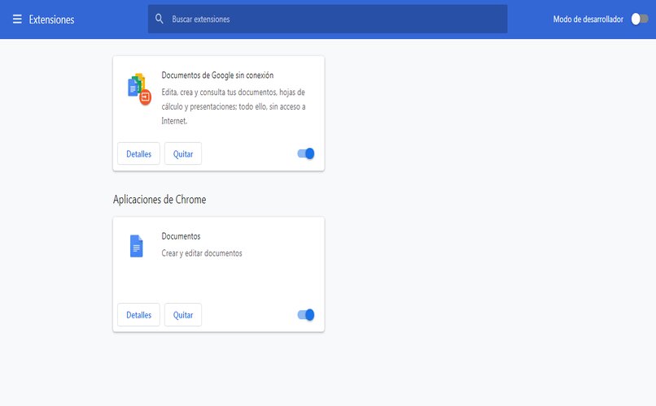Image resolution: width=656 pixels, height=406 pixels.
Task: Click the Extensiones page title
Action: coord(51,19)
